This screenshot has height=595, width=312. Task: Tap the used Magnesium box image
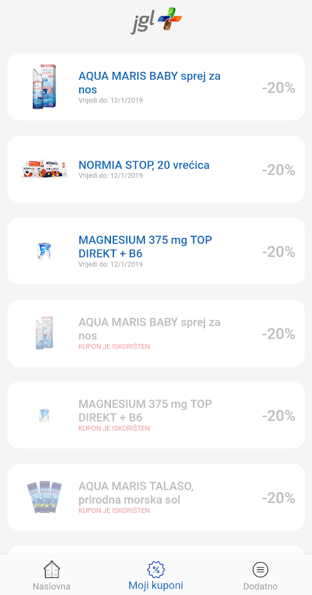coord(44,415)
